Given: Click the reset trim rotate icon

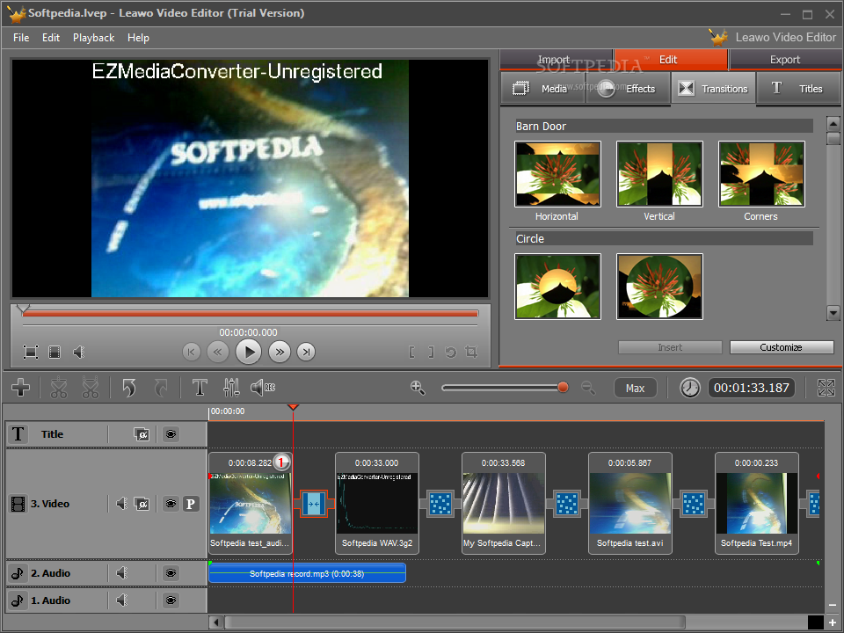Looking at the screenshot, I should (450, 352).
